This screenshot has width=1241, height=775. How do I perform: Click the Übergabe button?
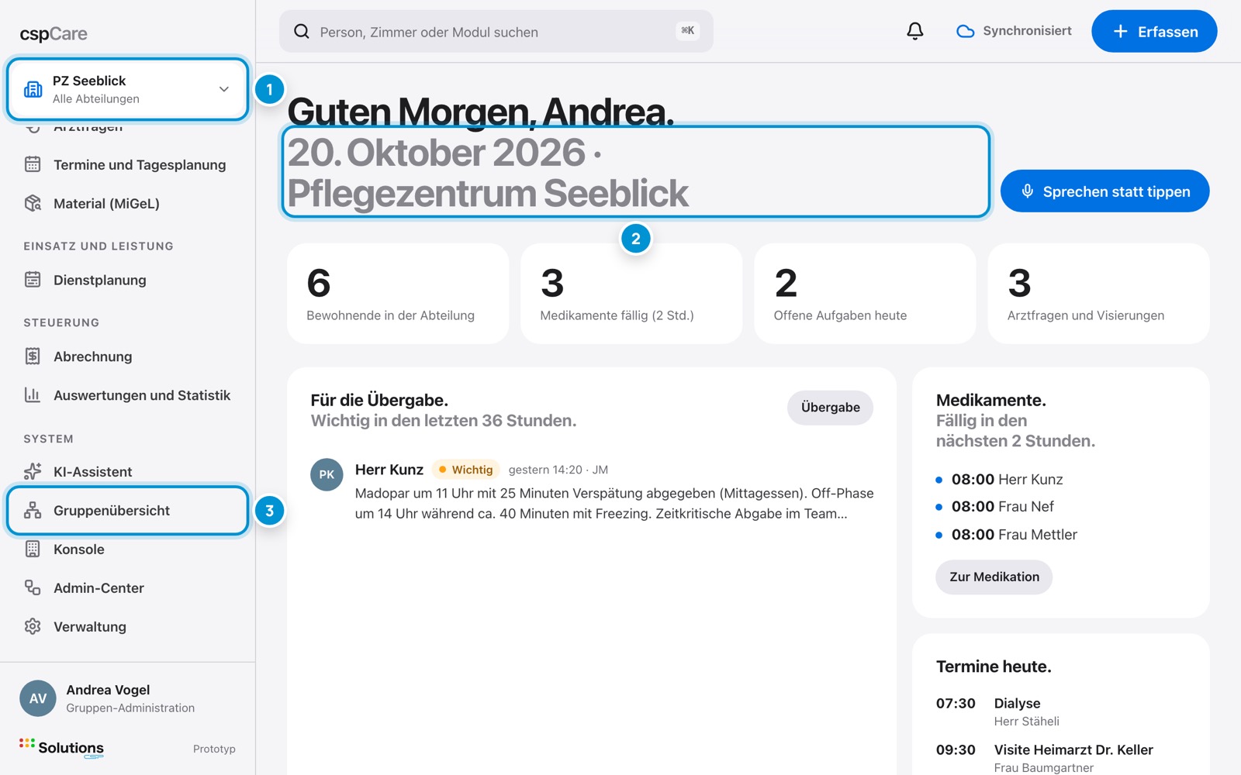pos(830,408)
